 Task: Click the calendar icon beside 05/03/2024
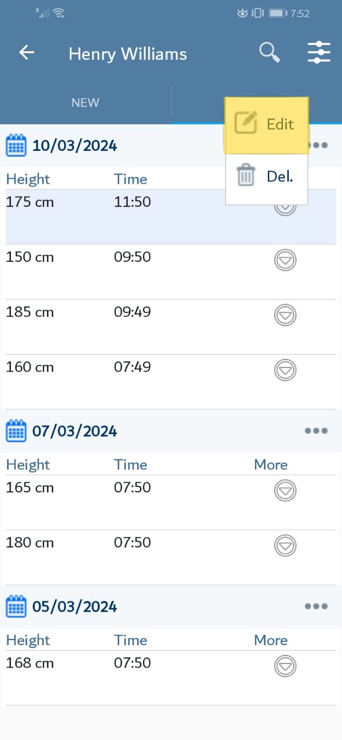[x=16, y=606]
